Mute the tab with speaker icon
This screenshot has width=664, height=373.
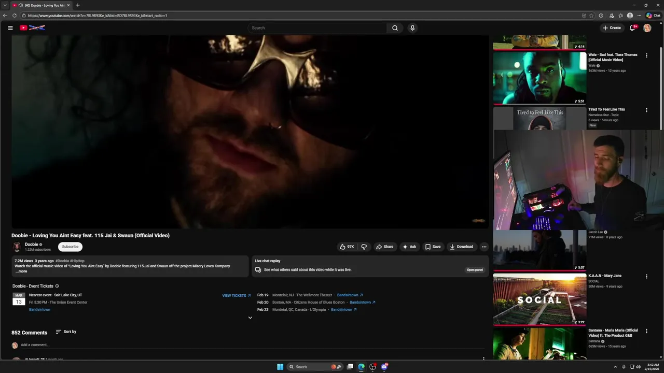[20, 5]
